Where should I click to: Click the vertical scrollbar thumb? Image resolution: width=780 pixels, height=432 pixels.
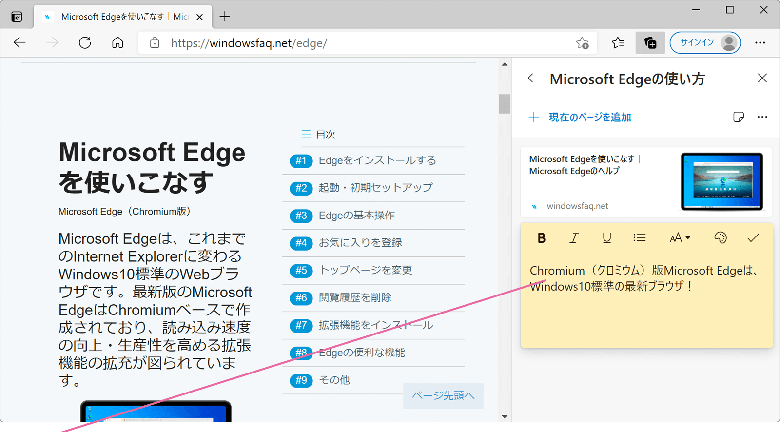click(505, 103)
